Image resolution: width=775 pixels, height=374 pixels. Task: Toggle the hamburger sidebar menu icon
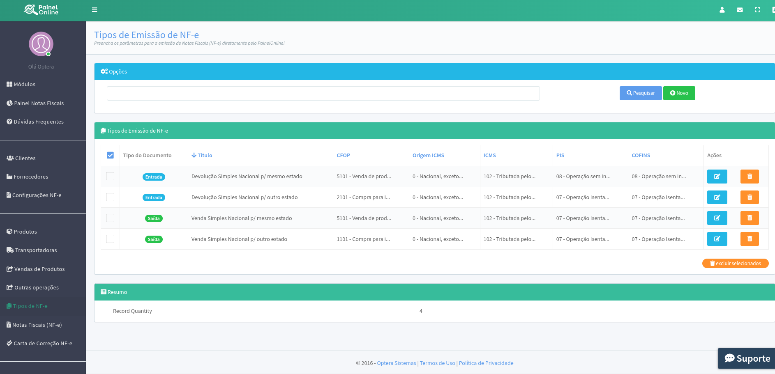click(x=95, y=10)
